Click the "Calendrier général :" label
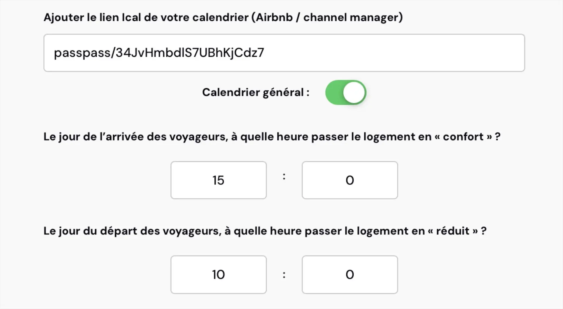The width and height of the screenshot is (563, 309). click(x=255, y=92)
